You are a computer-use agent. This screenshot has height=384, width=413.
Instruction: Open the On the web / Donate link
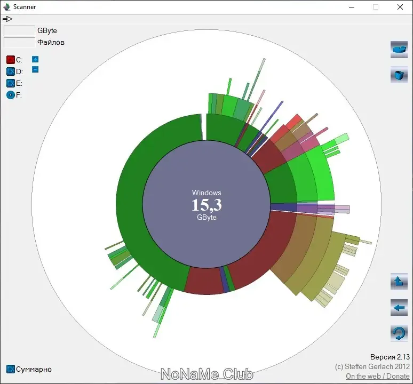tap(378, 376)
